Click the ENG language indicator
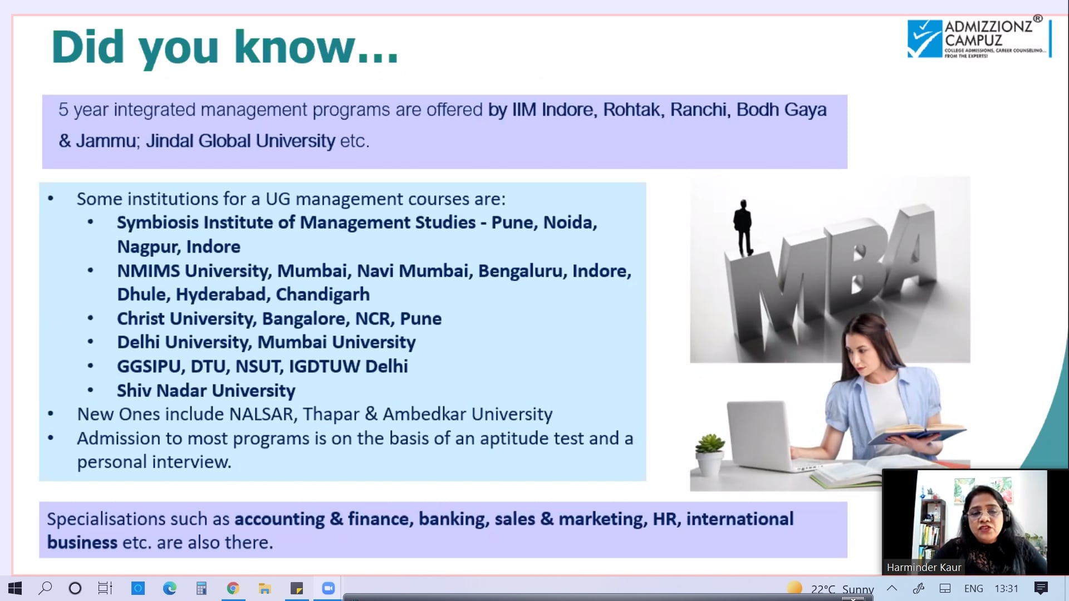This screenshot has width=1069, height=601. pyautogui.click(x=973, y=588)
